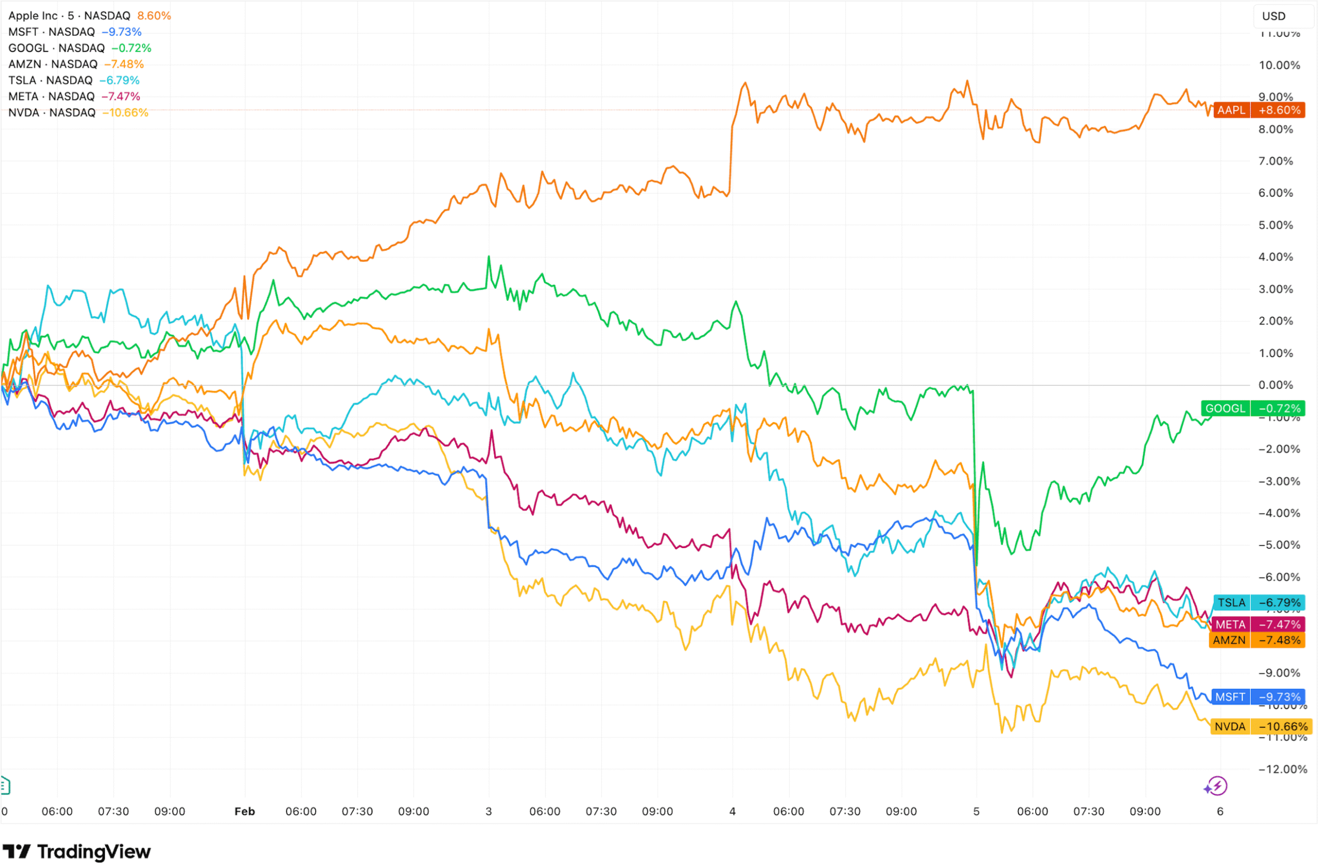Click the magenta META −7.47% price tag
The image size is (1318, 866).
1258,624
